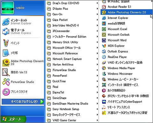The width and height of the screenshot is (153, 123).
Task: Open Windows ムービー メーカー icon
Action: click(104, 79)
